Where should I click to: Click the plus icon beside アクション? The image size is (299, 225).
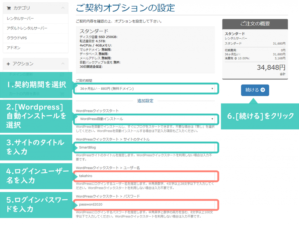click(x=8, y=64)
